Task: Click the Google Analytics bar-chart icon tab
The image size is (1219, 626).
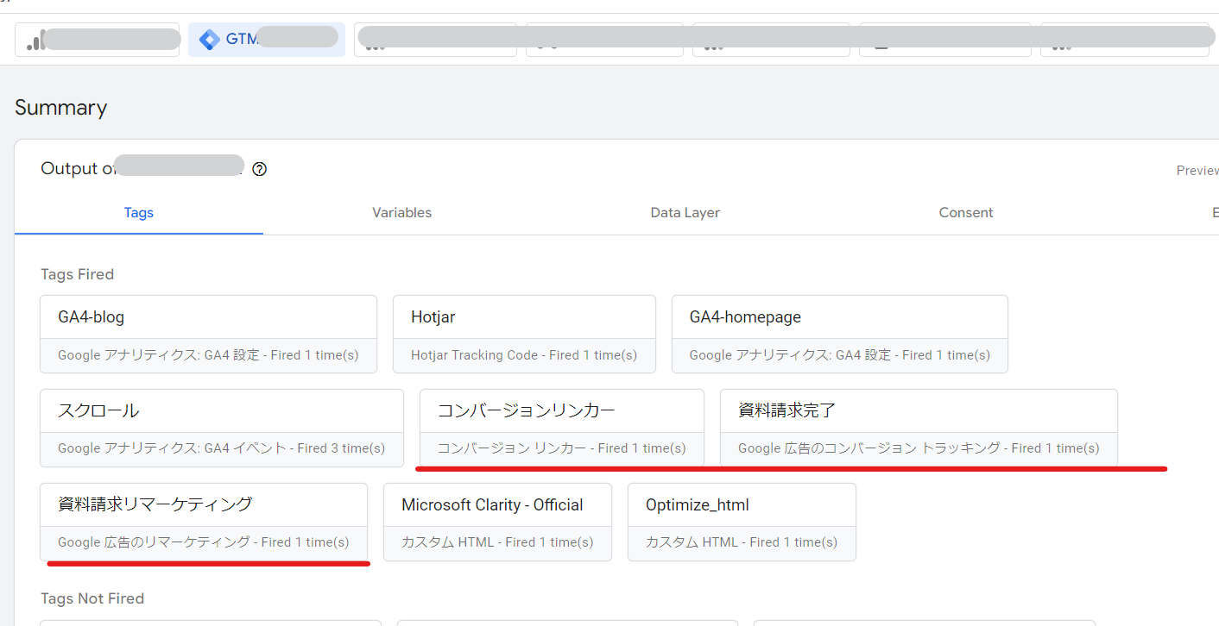Action: (x=35, y=41)
